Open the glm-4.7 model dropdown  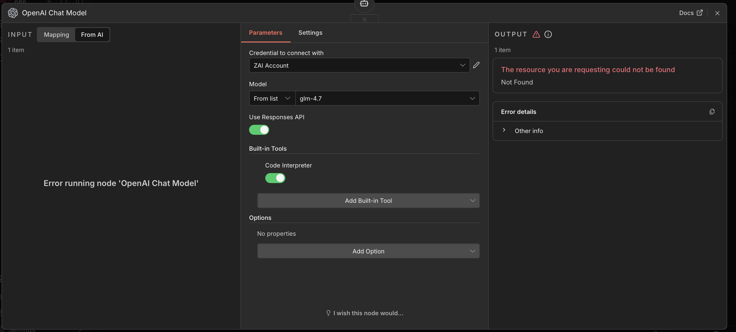point(387,98)
